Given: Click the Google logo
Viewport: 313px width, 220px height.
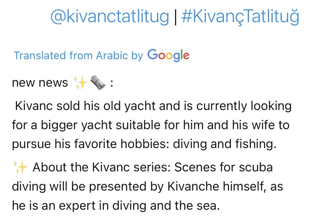Looking at the screenshot, I should pos(168,55).
